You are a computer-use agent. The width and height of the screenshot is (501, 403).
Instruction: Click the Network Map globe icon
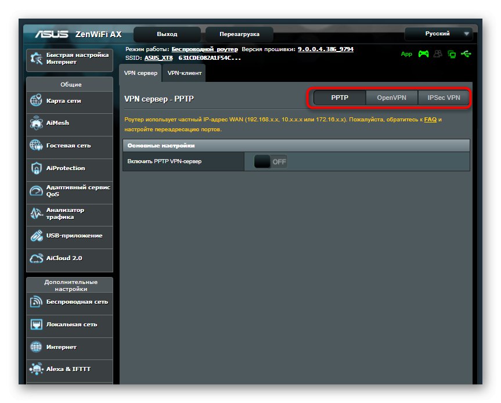click(x=36, y=100)
